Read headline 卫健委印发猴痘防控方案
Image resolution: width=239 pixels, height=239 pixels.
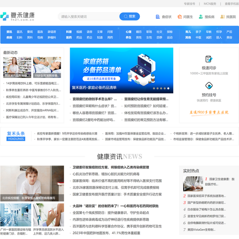111,167
